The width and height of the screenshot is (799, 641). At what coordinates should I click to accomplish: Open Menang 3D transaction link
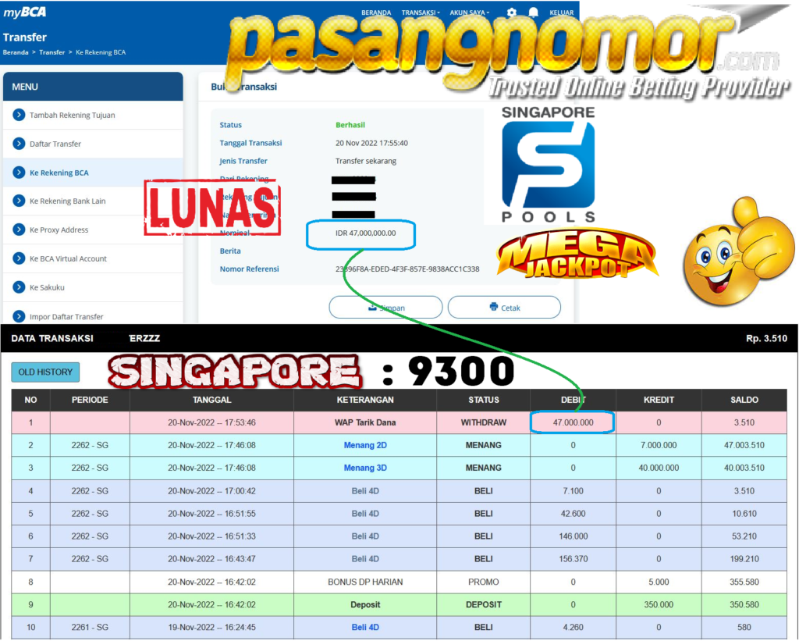(365, 468)
